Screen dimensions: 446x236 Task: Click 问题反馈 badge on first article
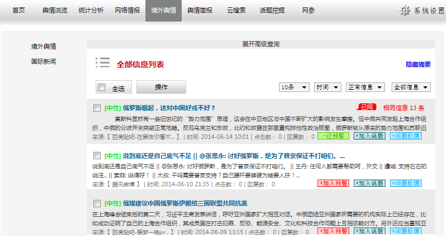click(406, 136)
